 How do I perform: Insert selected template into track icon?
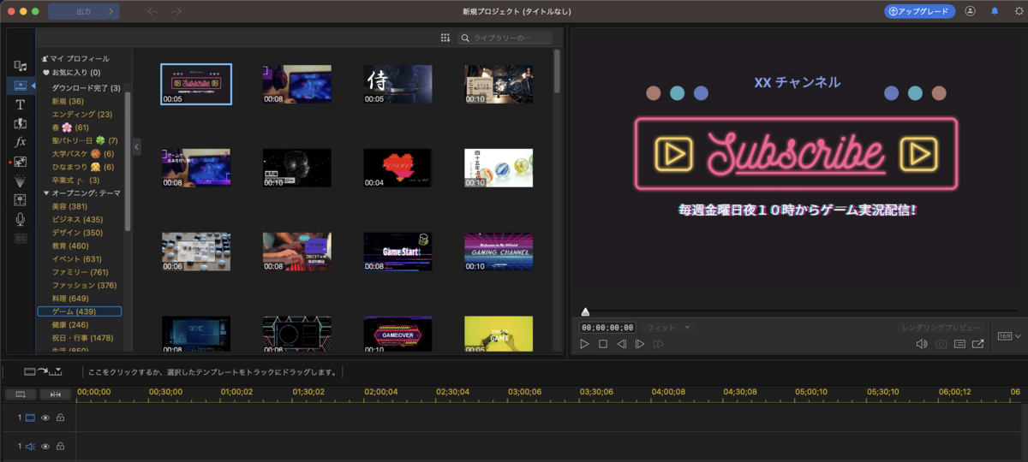[x=44, y=372]
